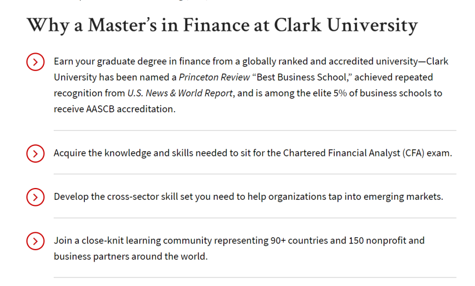Click the 'Why a Master's in Finance at Clark University' heading

[x=222, y=25]
